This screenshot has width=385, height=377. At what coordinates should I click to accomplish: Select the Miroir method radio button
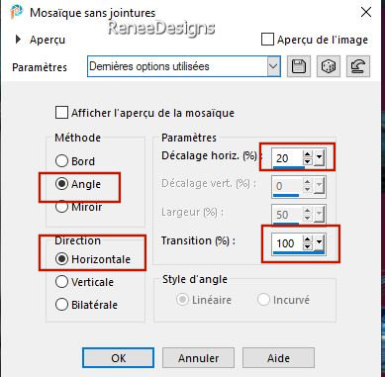(x=61, y=207)
